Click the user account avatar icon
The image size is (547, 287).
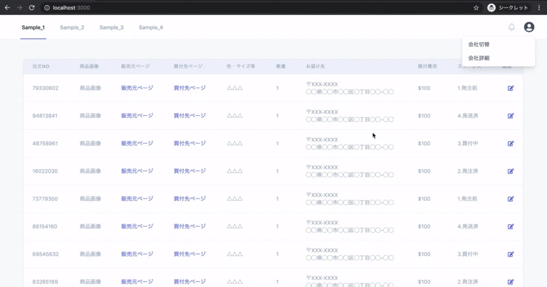point(529,27)
